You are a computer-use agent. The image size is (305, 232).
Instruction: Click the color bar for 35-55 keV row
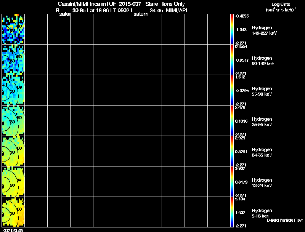coord(232,121)
